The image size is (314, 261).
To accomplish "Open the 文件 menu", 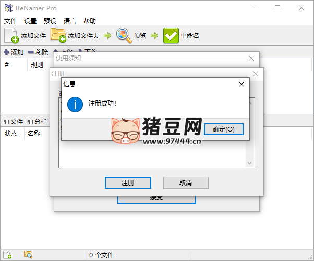I will (x=10, y=21).
